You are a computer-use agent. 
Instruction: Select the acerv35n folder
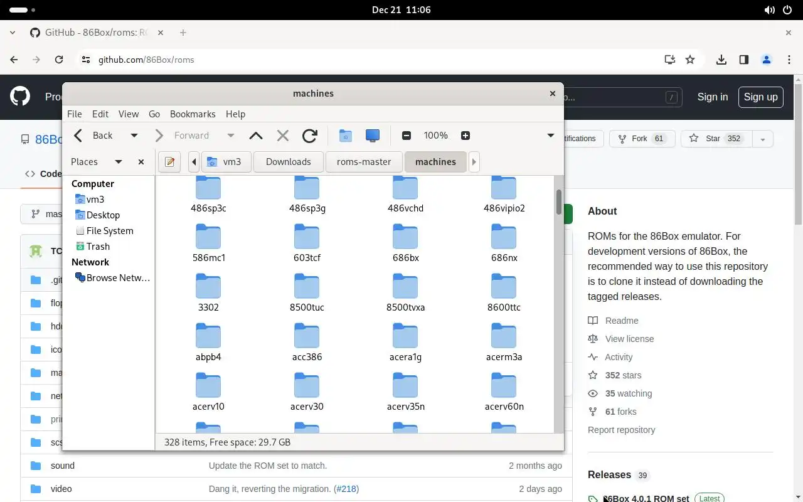click(x=405, y=393)
